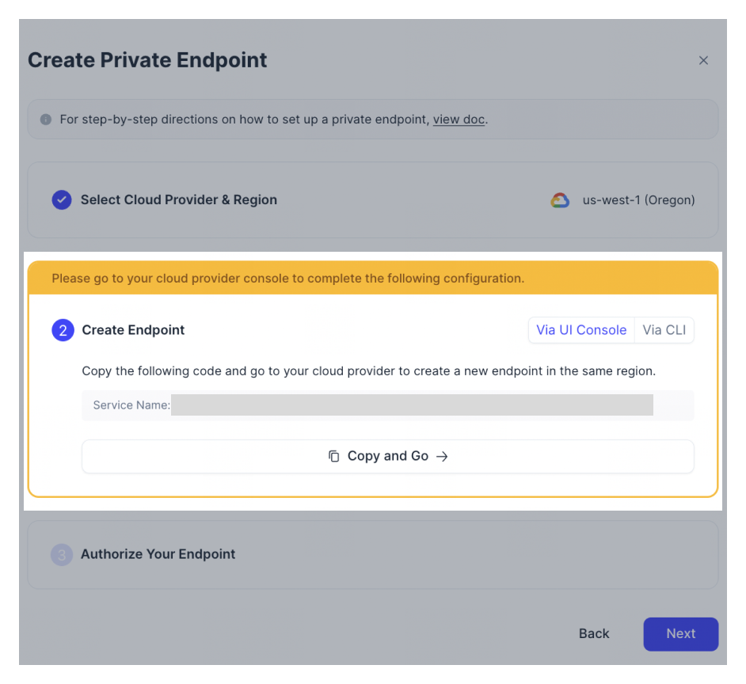Click the close X of the dialog

tap(703, 59)
